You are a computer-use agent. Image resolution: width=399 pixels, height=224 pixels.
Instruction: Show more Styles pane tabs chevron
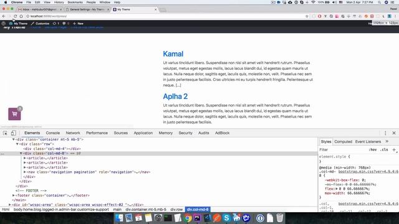point(387,141)
